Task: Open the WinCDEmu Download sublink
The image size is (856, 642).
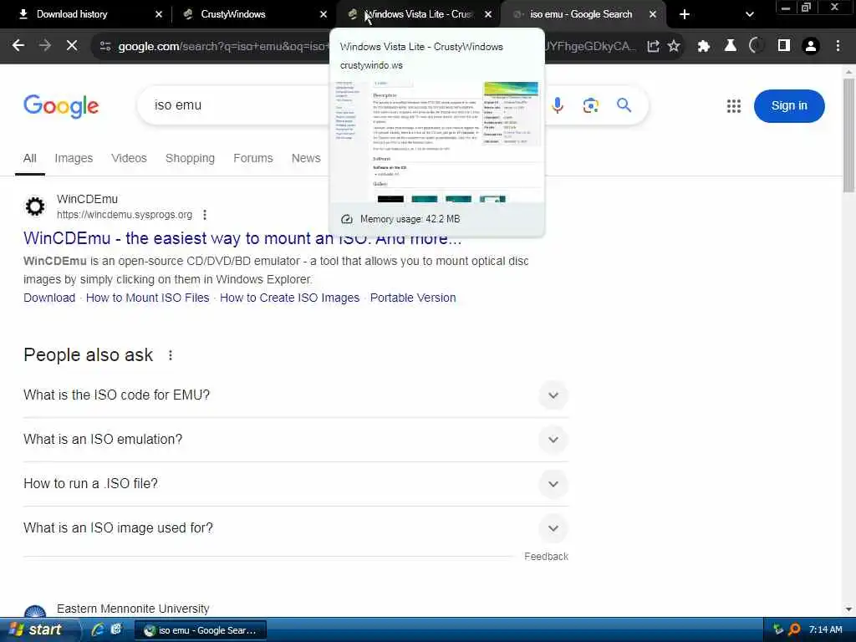Action: click(x=49, y=298)
